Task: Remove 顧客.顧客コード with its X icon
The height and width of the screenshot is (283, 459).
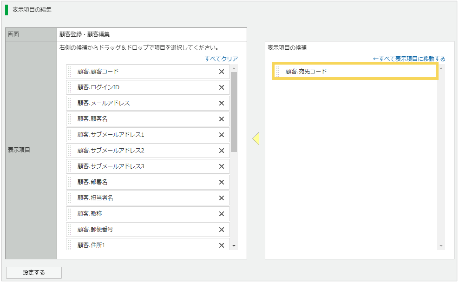Action: pyautogui.click(x=222, y=72)
